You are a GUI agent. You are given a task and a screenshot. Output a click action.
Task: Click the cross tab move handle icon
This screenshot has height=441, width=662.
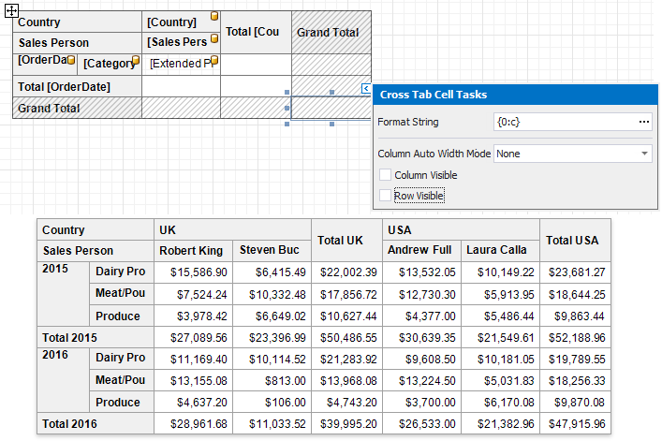[9, 9]
